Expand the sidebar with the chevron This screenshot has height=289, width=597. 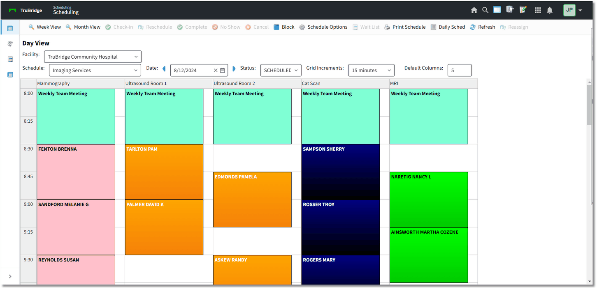pos(10,276)
